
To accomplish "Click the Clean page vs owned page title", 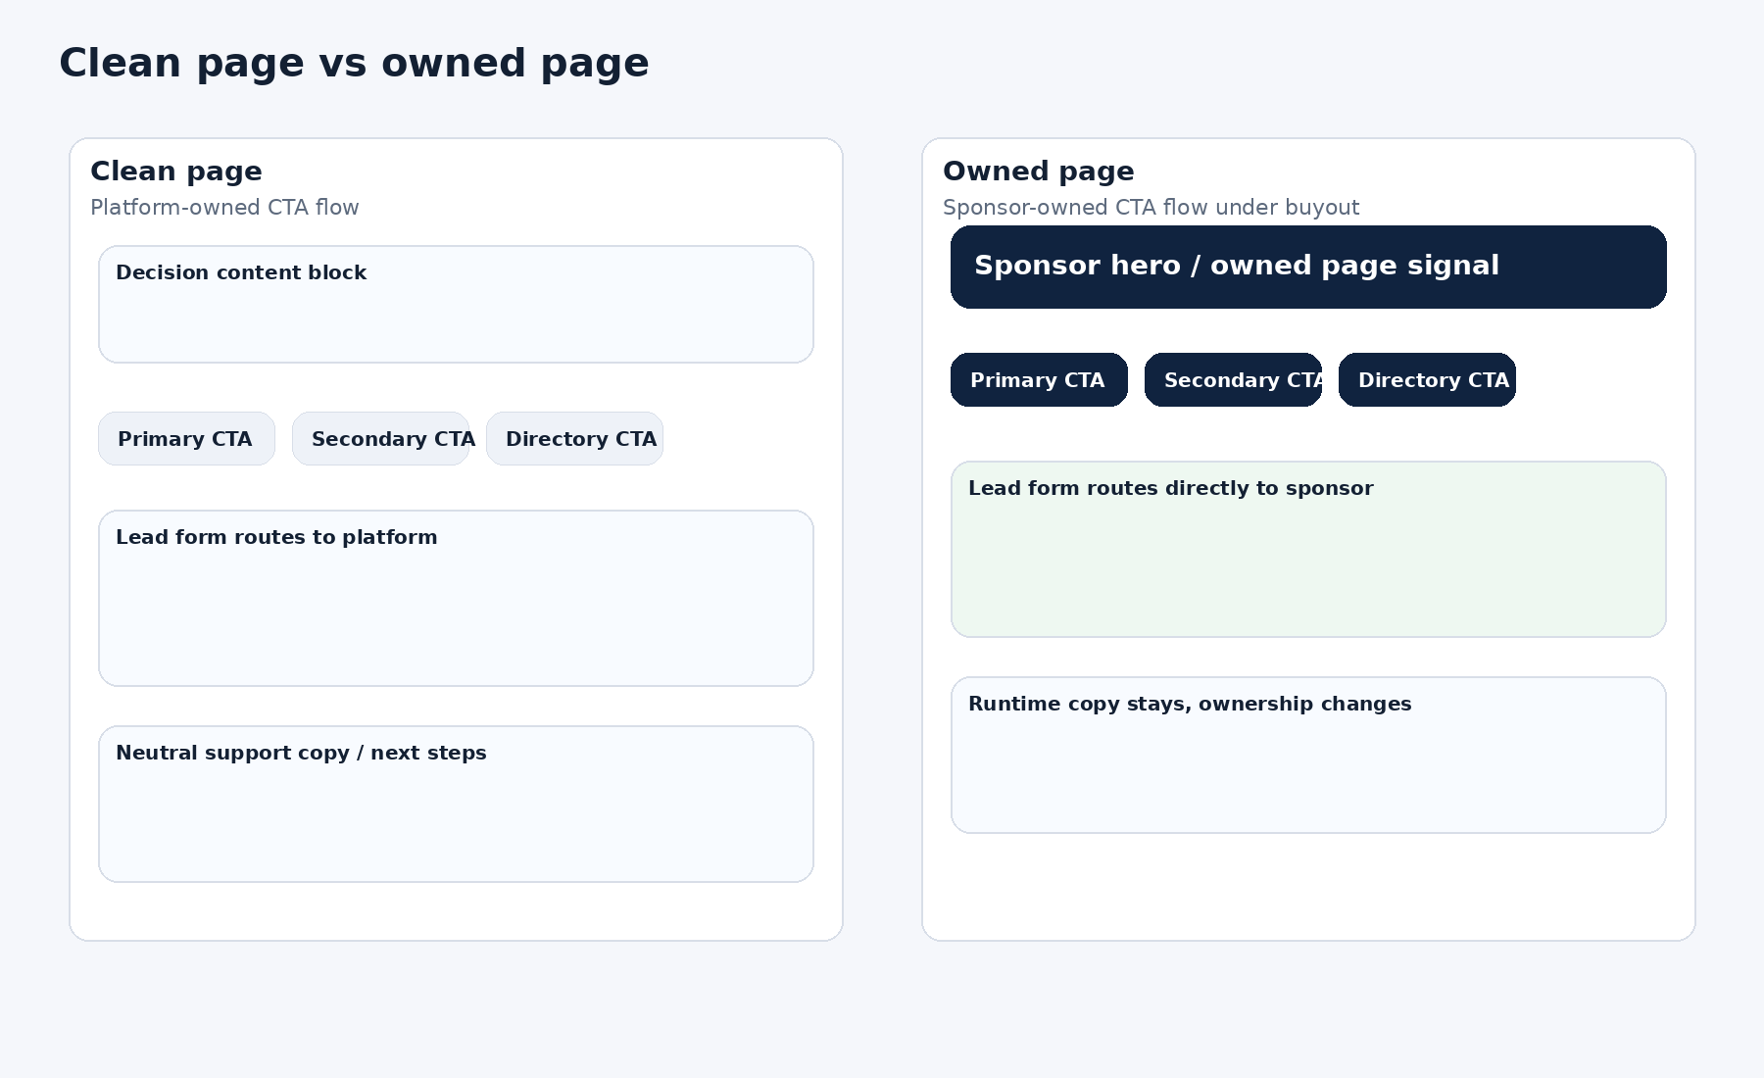I will pyautogui.click(x=354, y=62).
